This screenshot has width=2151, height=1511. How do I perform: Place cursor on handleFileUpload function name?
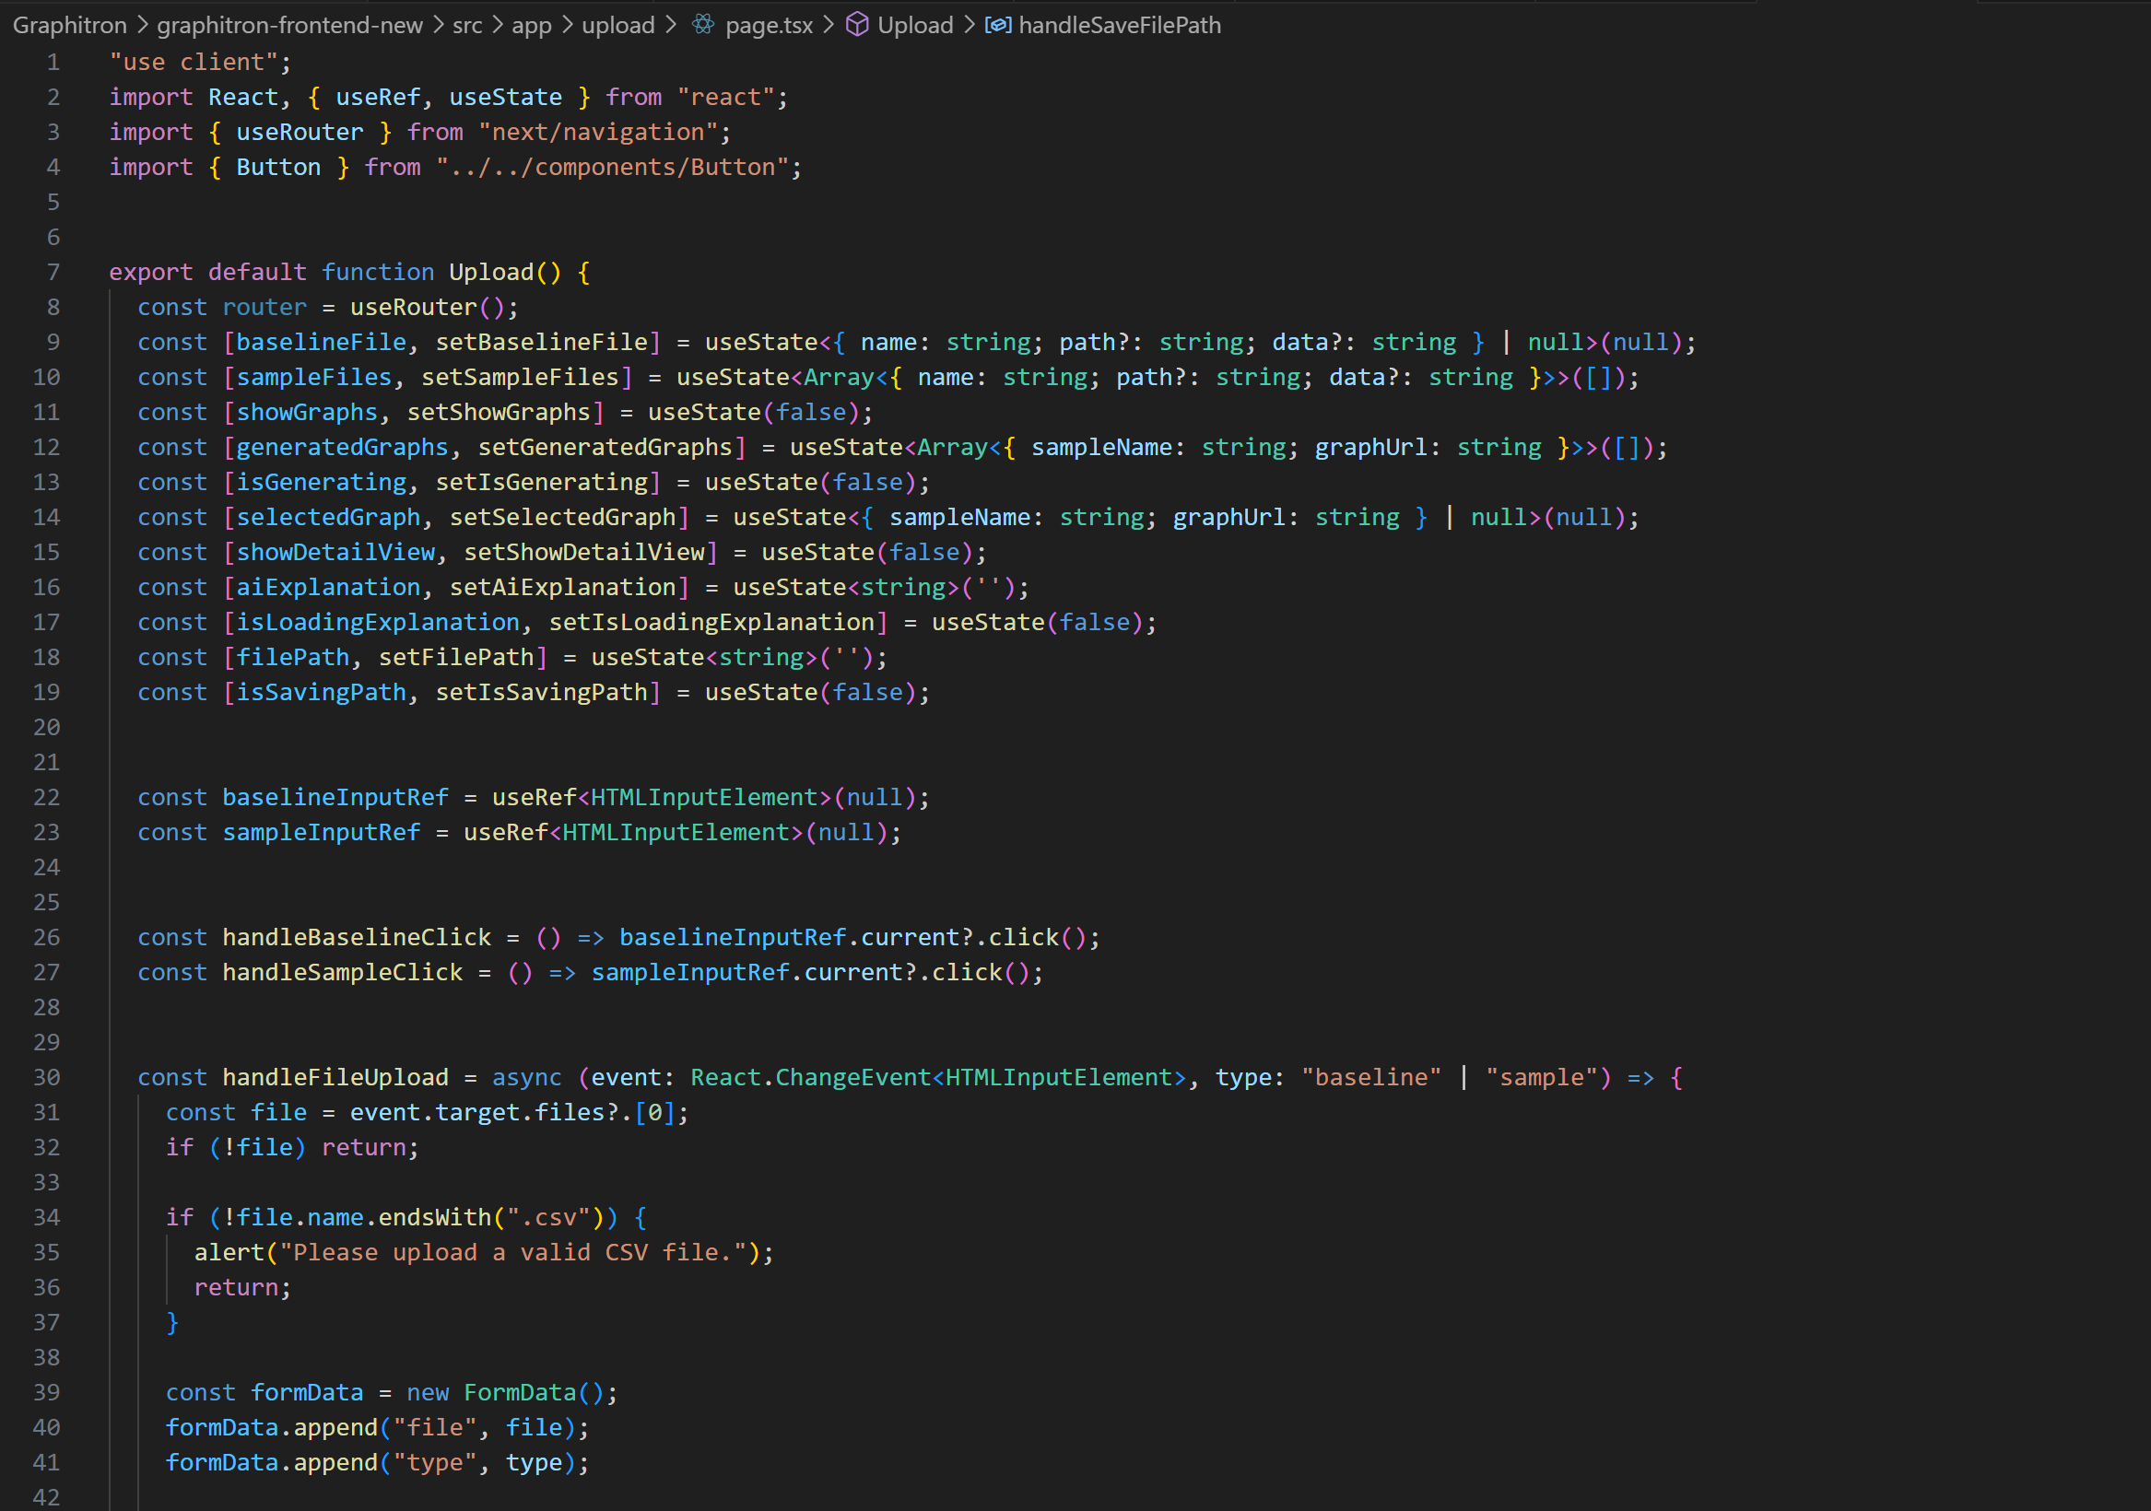tap(335, 1077)
